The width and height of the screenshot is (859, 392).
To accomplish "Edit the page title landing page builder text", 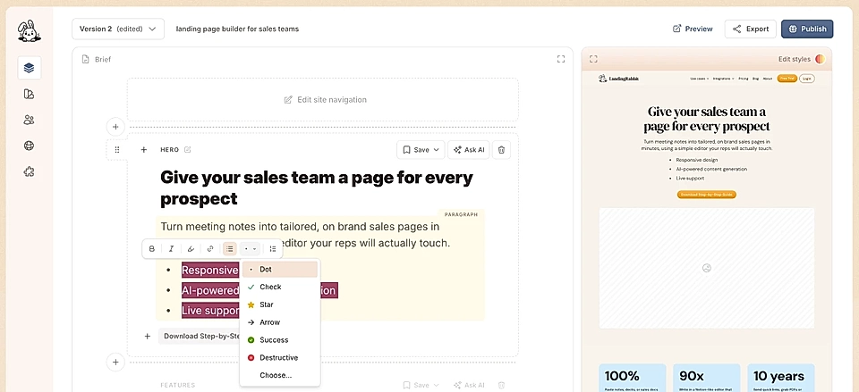I will coord(237,29).
